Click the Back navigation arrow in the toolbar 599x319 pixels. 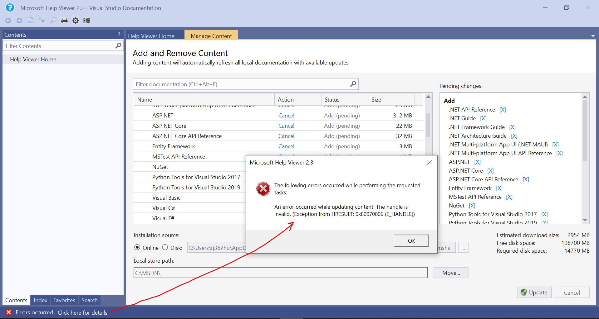tap(8, 21)
